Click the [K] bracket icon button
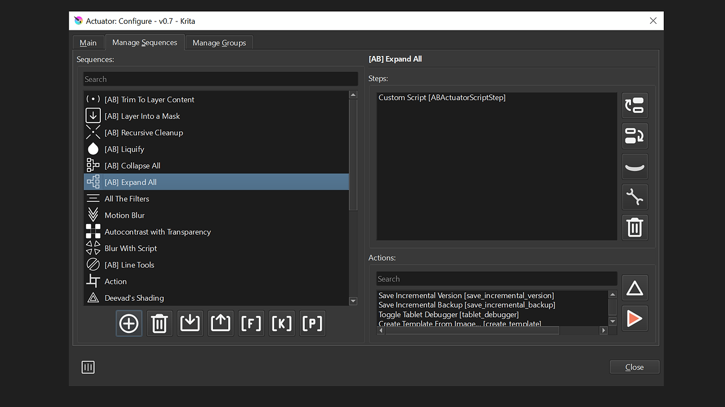This screenshot has width=725, height=407. point(282,323)
